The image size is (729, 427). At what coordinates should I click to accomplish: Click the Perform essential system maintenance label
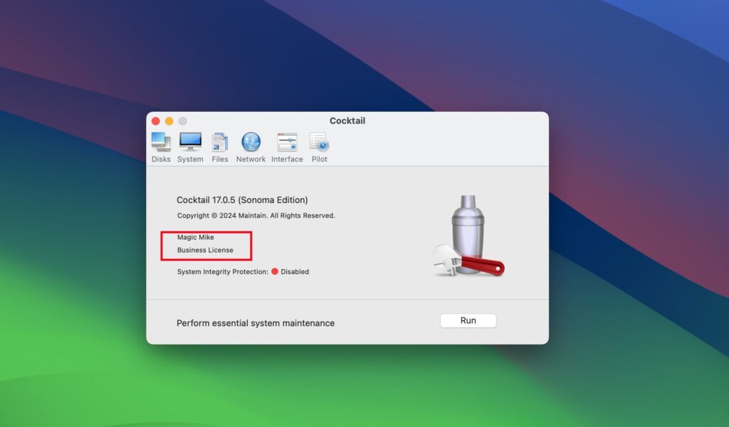click(256, 322)
